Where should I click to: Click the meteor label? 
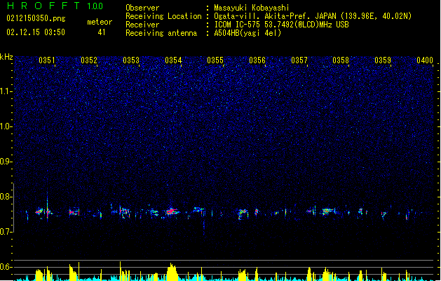tap(100, 22)
